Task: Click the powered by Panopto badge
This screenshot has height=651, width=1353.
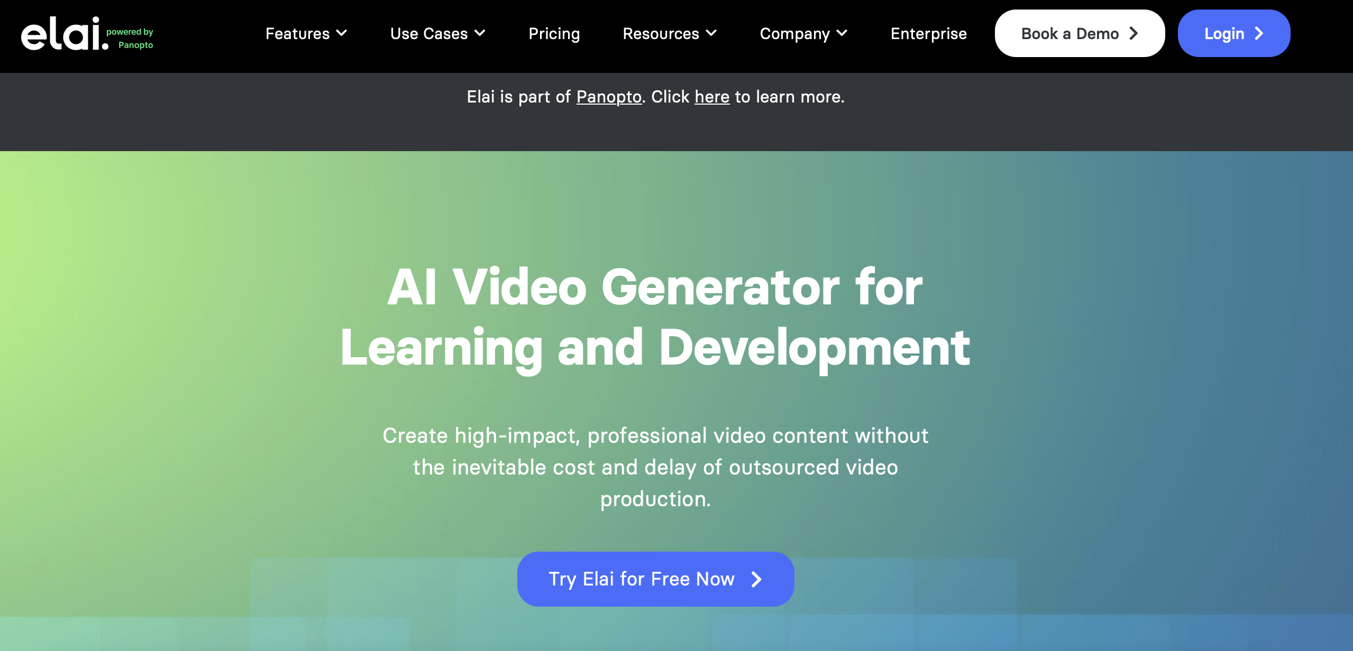Action: (x=130, y=38)
